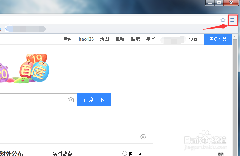Image resolution: width=240 pixels, height=156 pixels.
Task: Go to hao123 link
Action: [x=86, y=39]
